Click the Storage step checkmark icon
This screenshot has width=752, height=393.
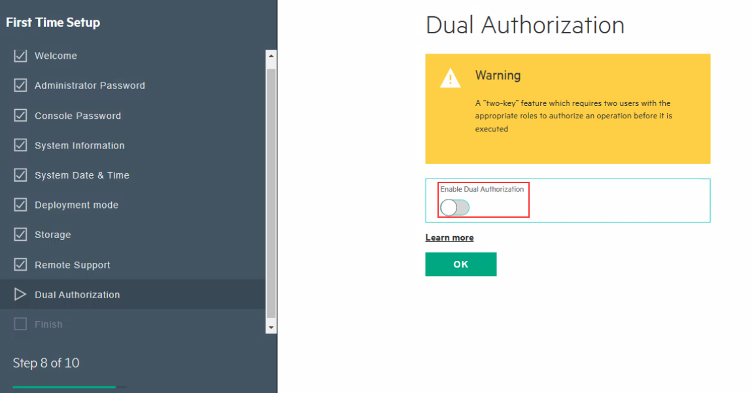[20, 235]
